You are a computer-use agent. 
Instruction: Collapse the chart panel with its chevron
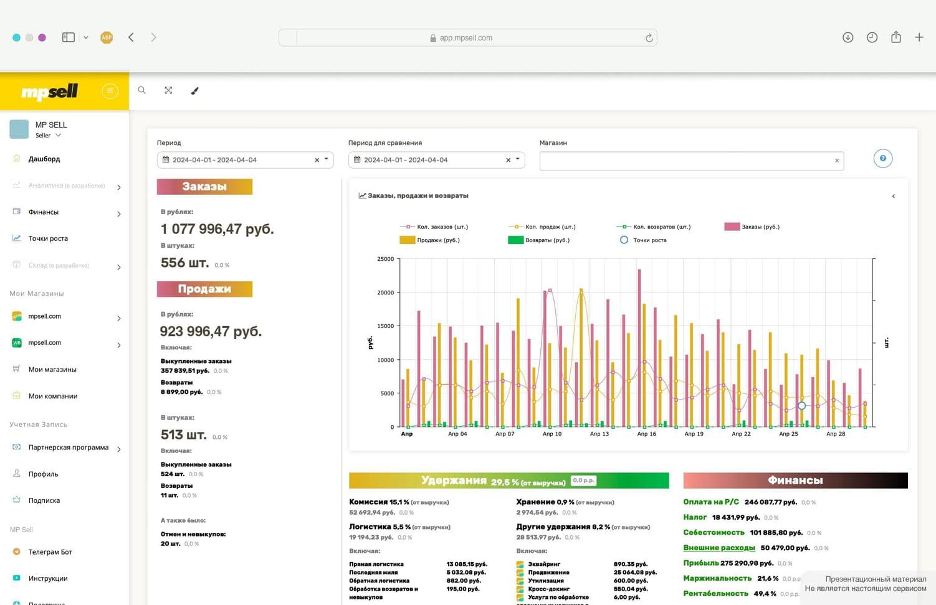[893, 196]
